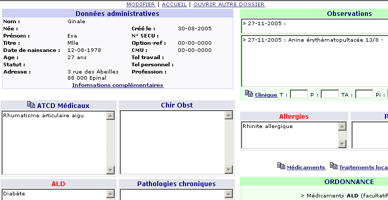Open the Médicaments link

pyautogui.click(x=306, y=167)
